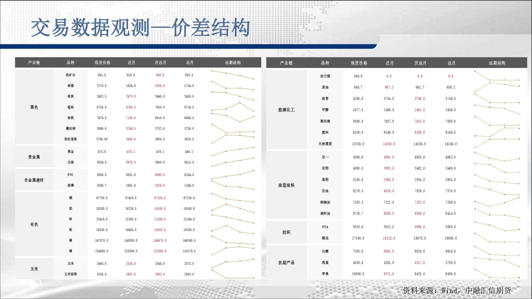Click the 黑色 industry chain cell

click(34, 107)
